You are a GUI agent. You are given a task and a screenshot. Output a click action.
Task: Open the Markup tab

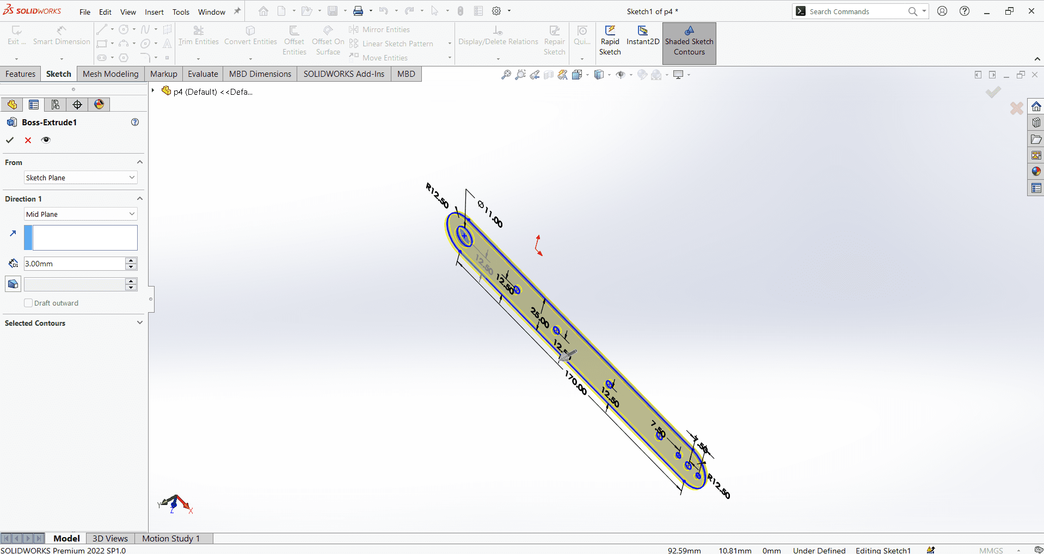coord(163,74)
